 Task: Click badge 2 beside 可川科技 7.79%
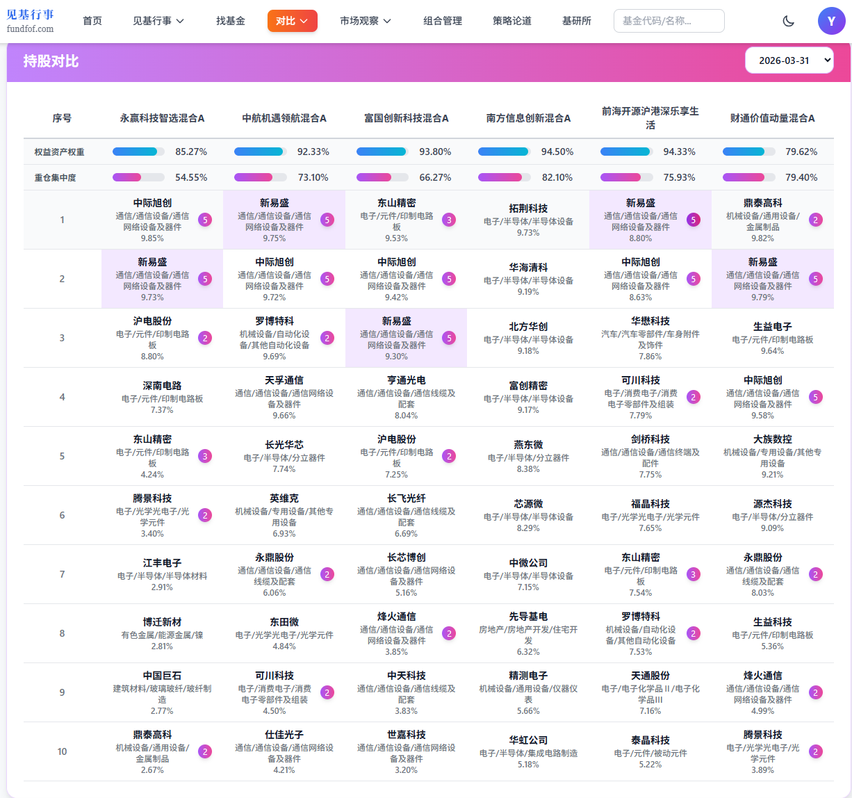694,397
